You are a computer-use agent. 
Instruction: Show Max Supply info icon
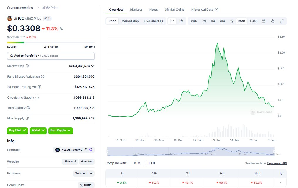coord(27,118)
